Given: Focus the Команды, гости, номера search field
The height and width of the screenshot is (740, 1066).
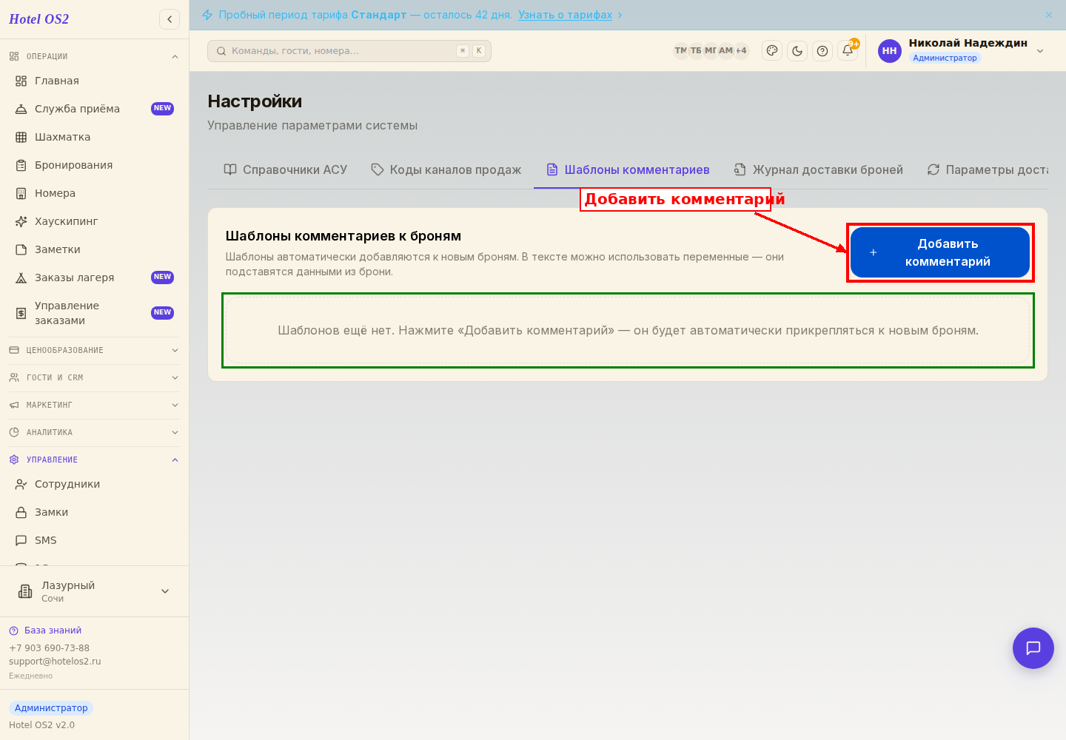Looking at the screenshot, I should 349,51.
